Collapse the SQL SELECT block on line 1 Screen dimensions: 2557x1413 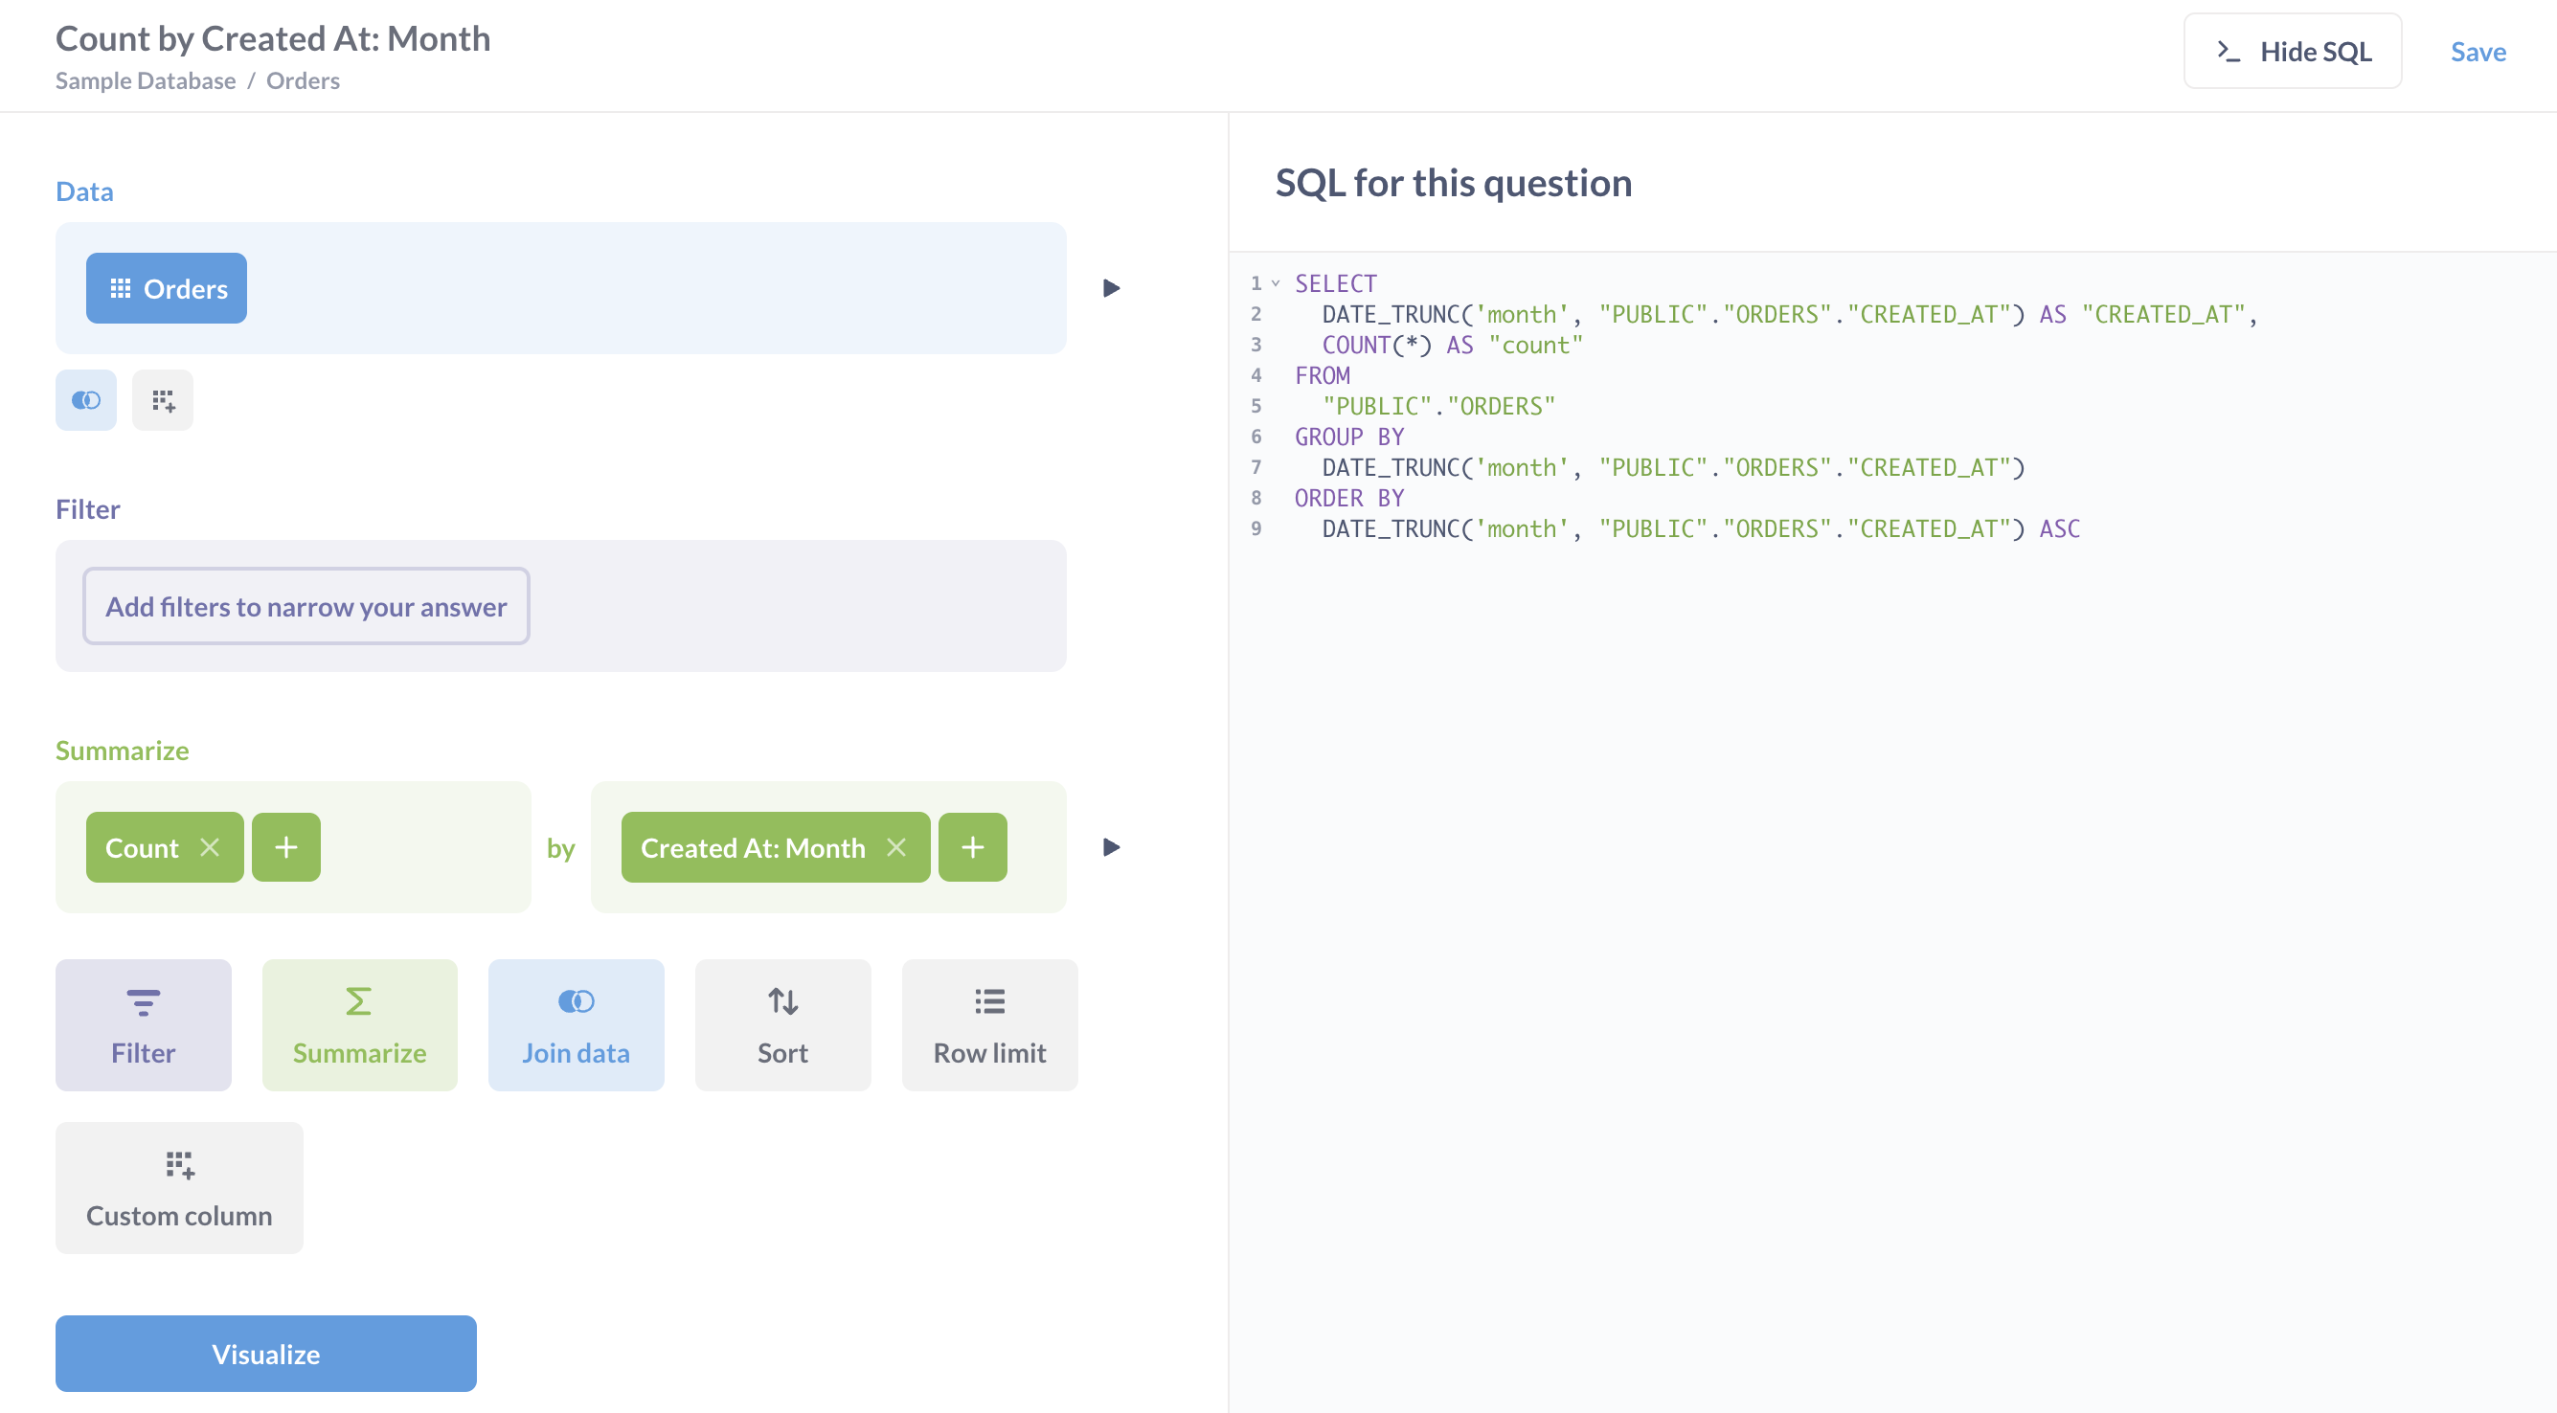(x=1275, y=282)
